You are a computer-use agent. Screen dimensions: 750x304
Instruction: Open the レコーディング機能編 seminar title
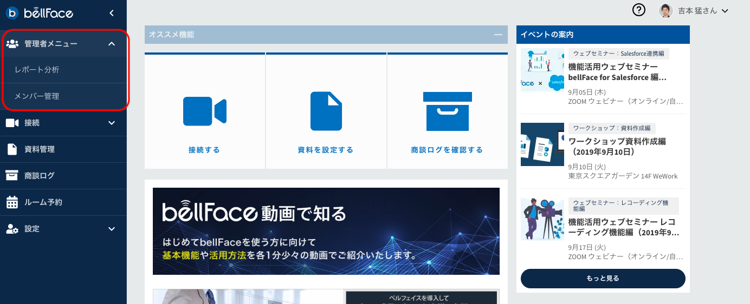click(x=624, y=227)
